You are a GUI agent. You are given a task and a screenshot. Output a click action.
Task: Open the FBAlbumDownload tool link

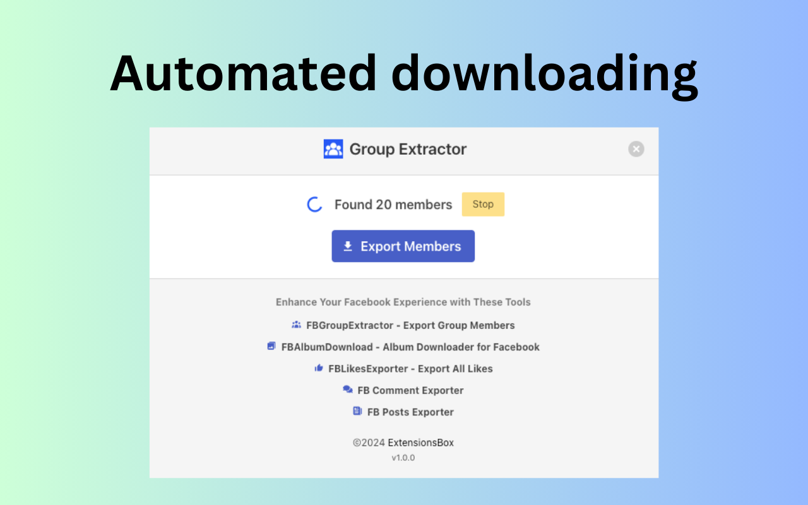coord(410,347)
